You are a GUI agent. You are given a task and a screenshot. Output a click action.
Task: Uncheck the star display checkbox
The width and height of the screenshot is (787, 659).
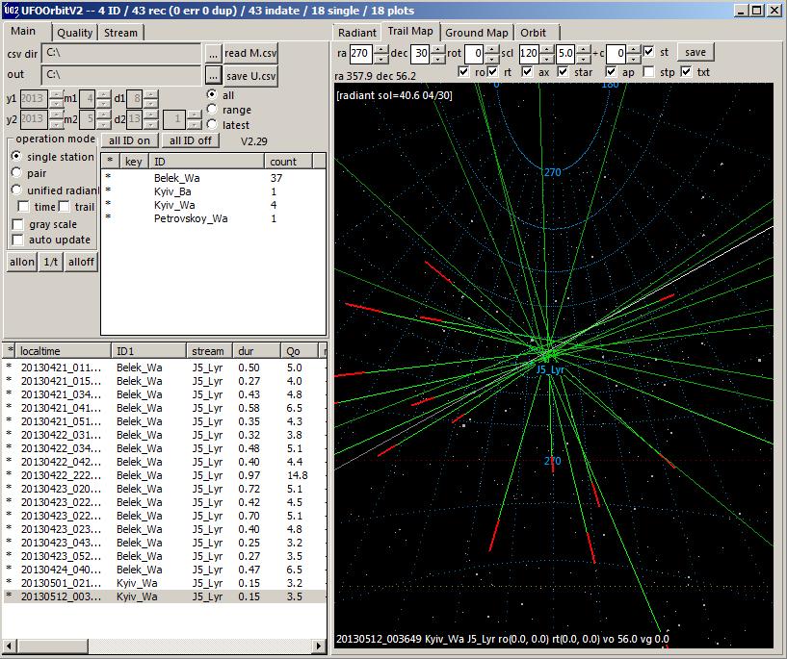click(565, 72)
